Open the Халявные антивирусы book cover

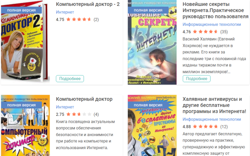point(152,126)
